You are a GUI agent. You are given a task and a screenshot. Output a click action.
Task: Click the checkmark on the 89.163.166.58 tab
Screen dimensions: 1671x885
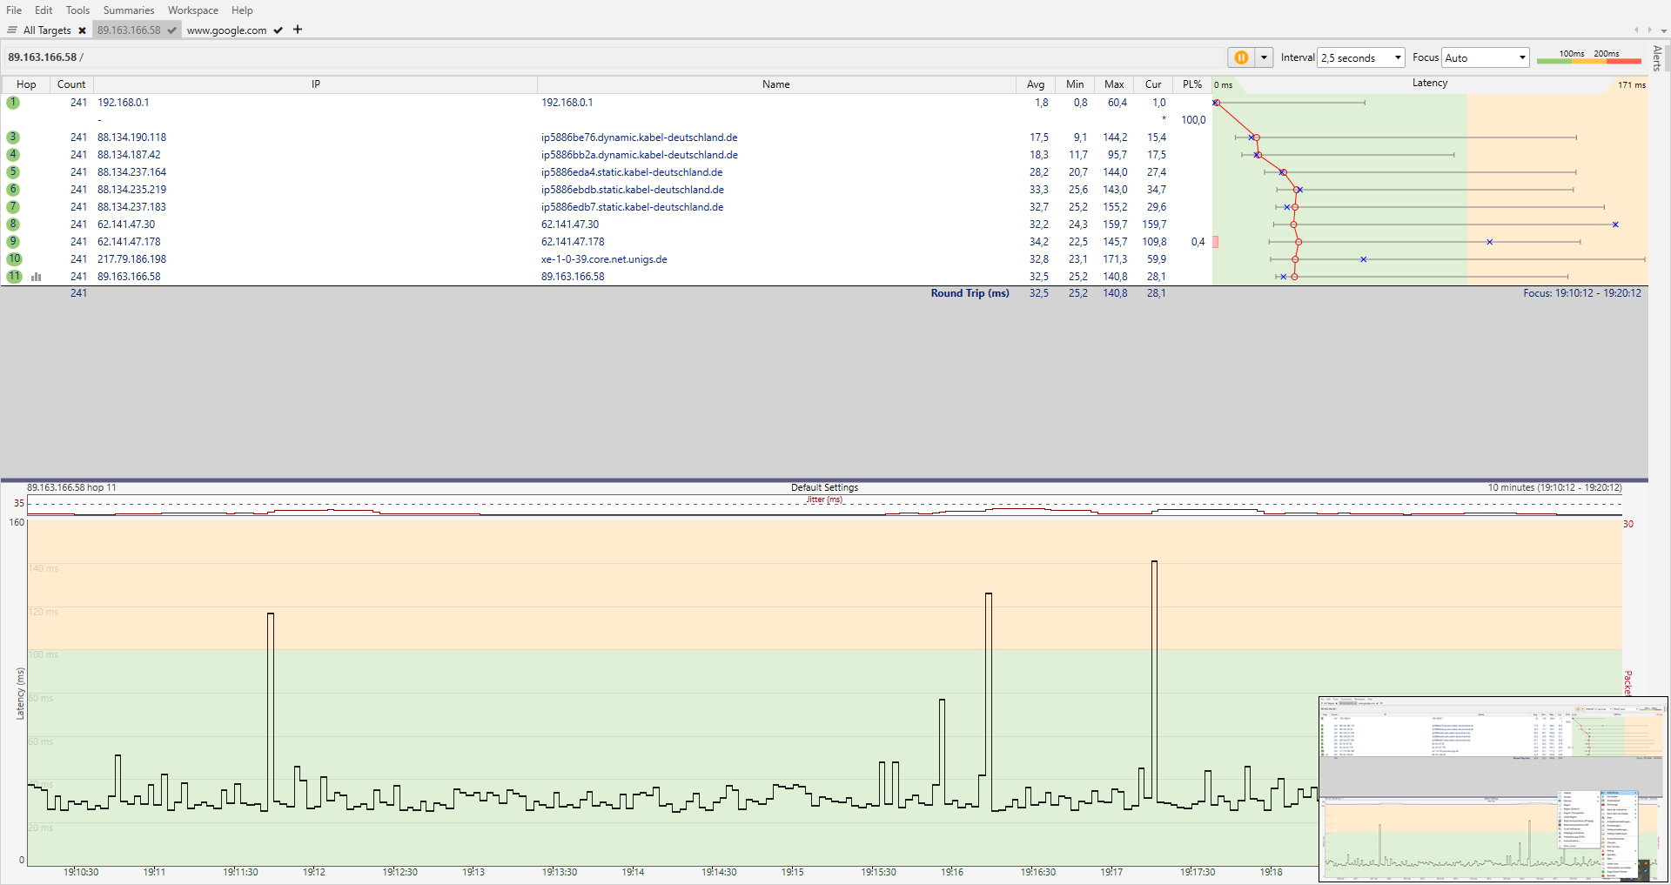pyautogui.click(x=171, y=30)
